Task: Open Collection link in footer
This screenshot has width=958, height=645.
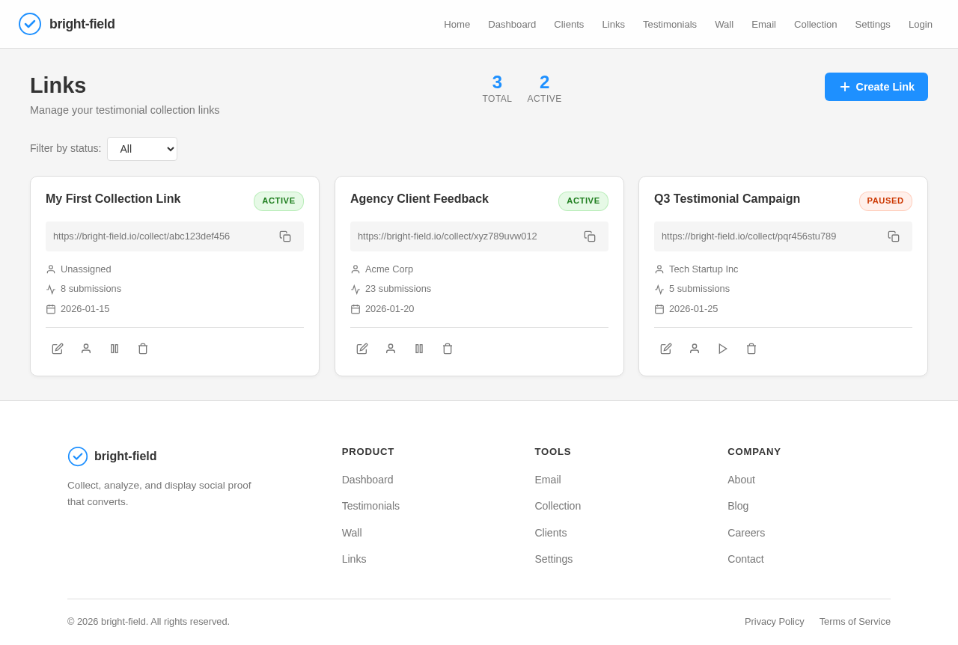Action: (x=558, y=506)
